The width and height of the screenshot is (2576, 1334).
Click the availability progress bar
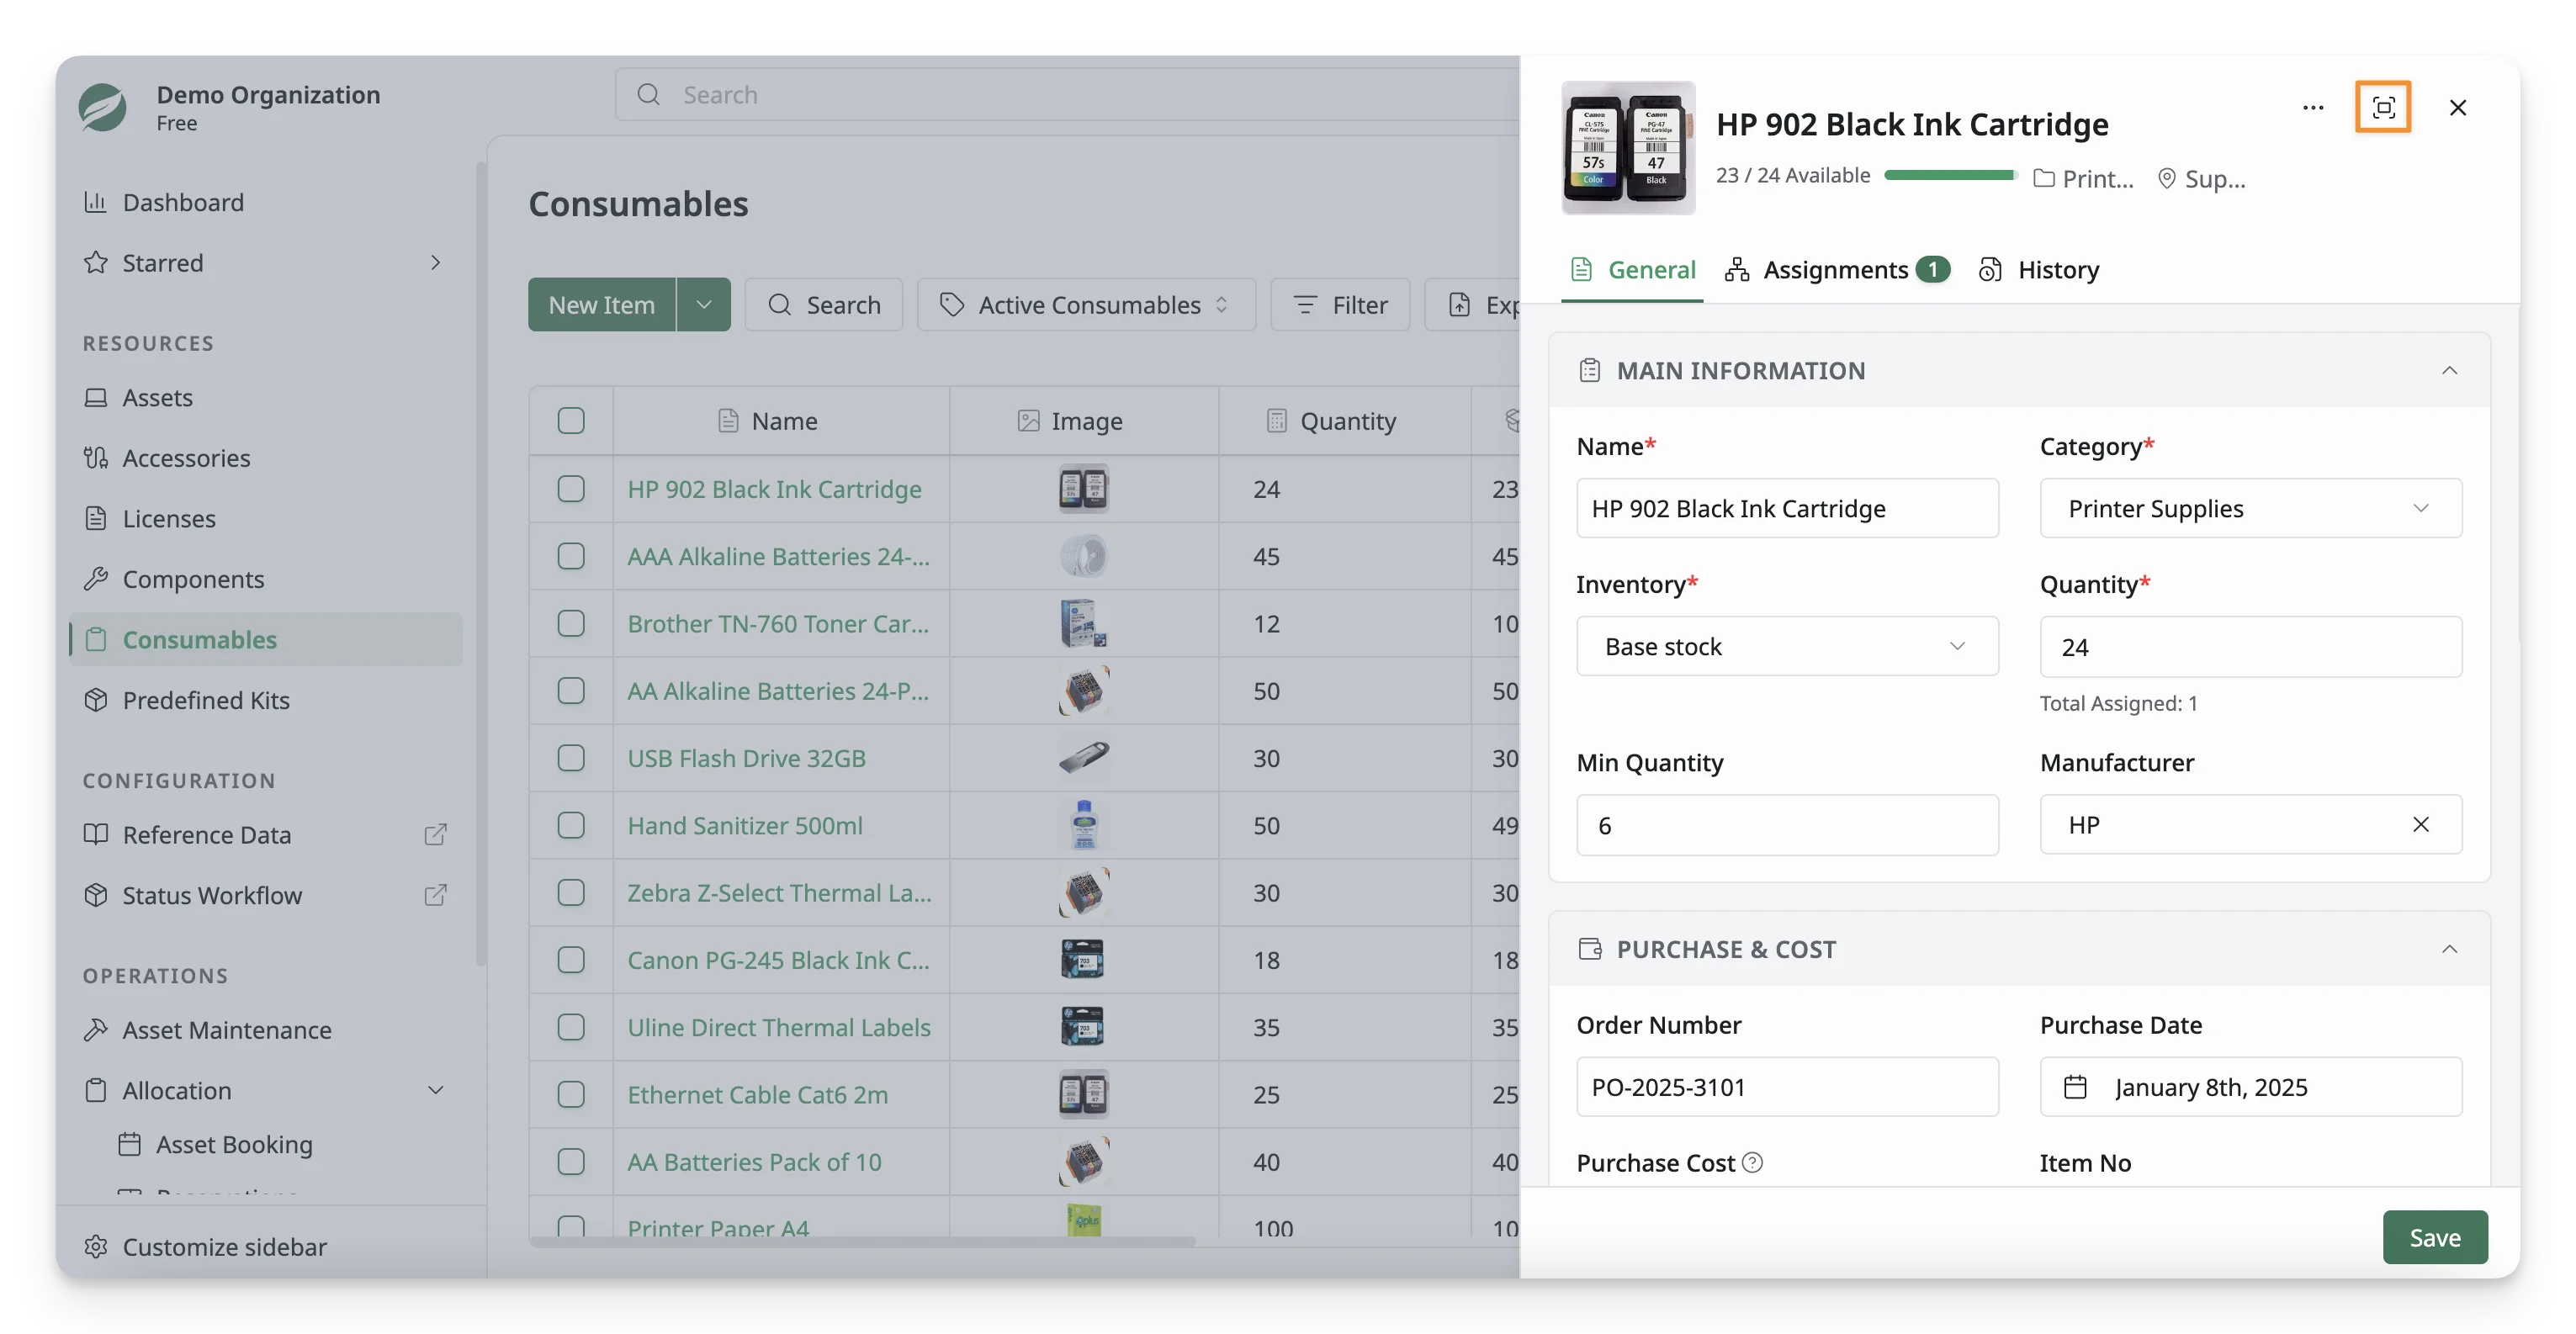tap(1950, 175)
